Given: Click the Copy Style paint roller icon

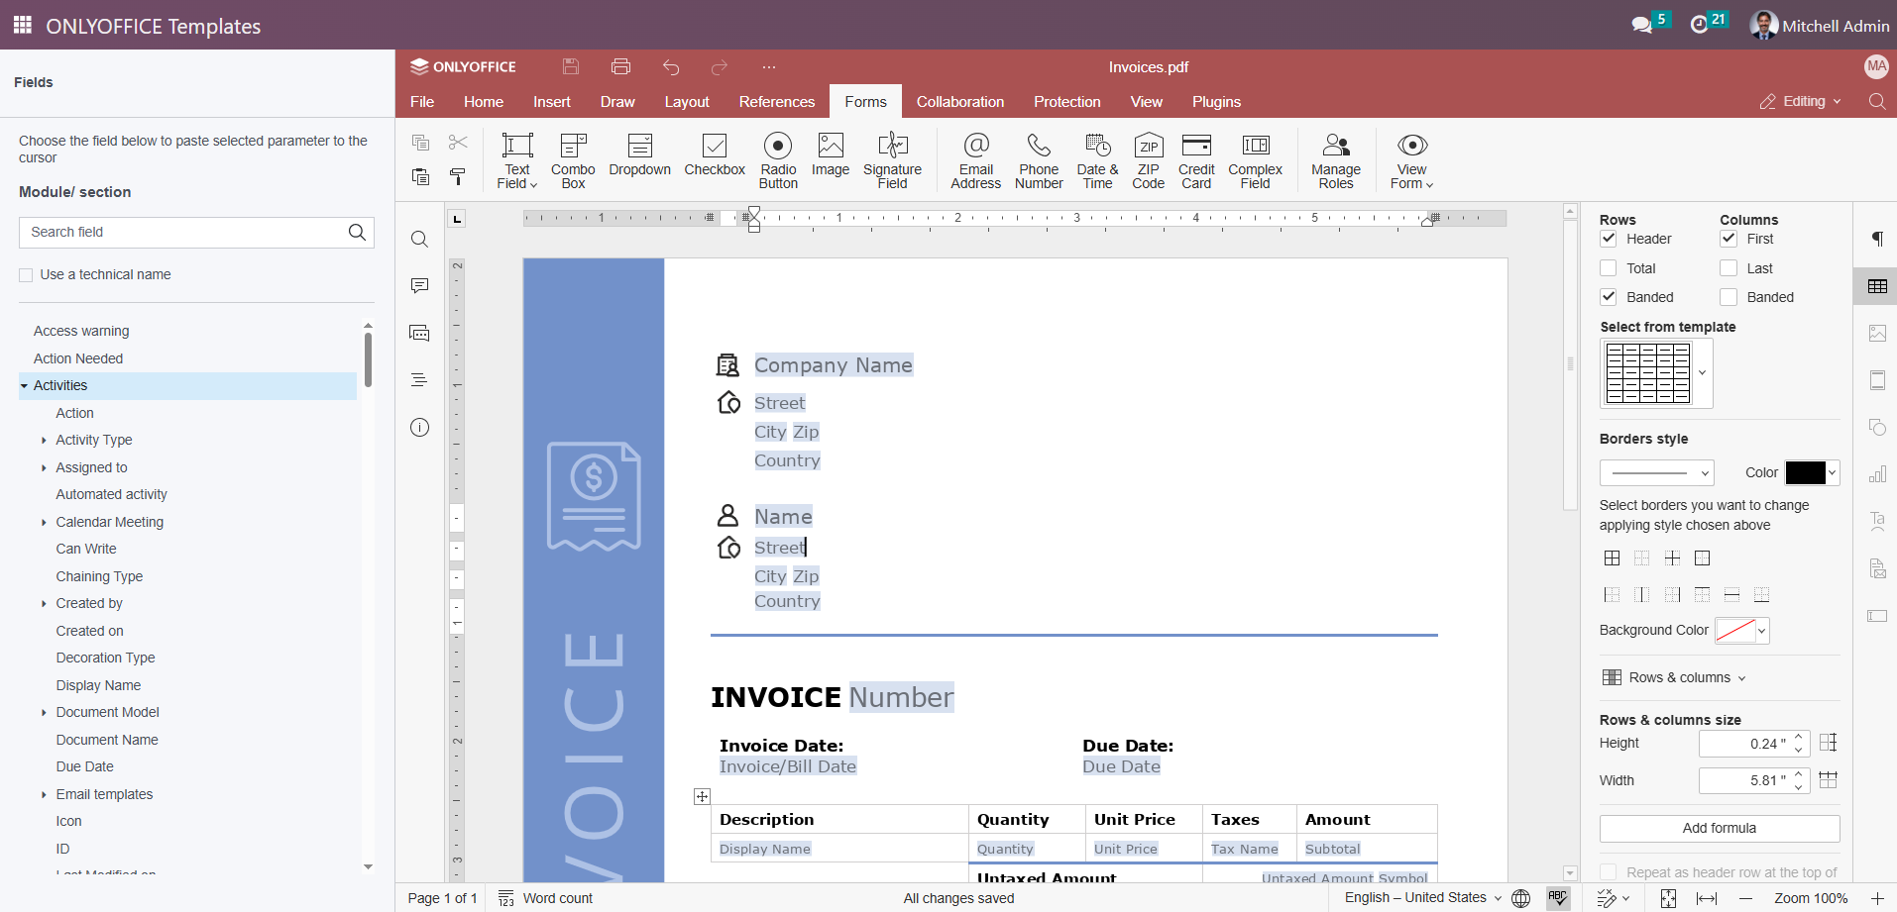Looking at the screenshot, I should click(457, 176).
